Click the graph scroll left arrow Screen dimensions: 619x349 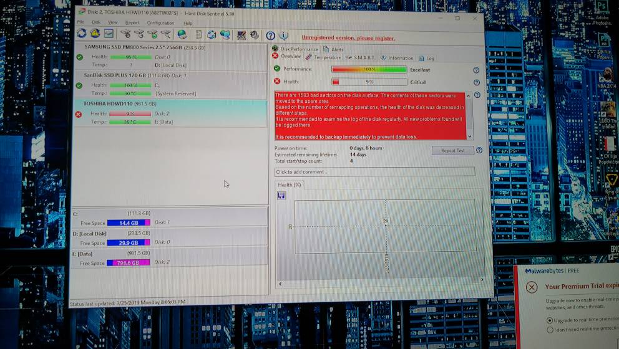pyautogui.click(x=281, y=284)
